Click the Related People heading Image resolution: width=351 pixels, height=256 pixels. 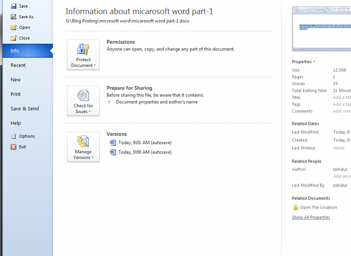[306, 161]
